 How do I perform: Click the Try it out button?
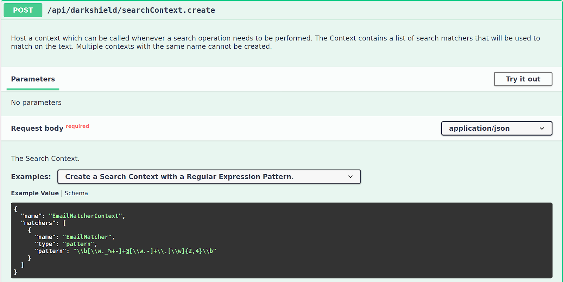pos(523,79)
